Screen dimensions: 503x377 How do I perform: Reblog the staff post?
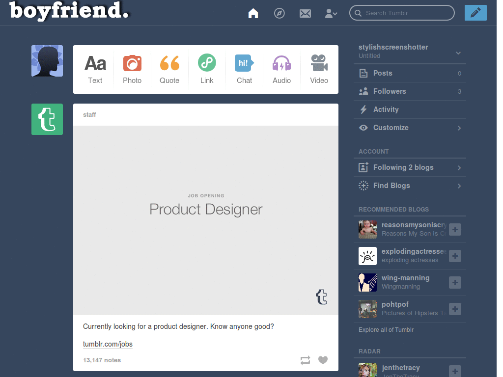point(305,360)
